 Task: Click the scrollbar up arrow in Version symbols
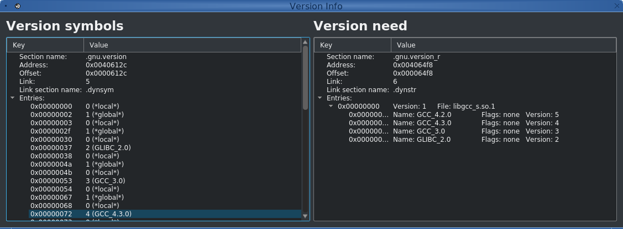305,42
